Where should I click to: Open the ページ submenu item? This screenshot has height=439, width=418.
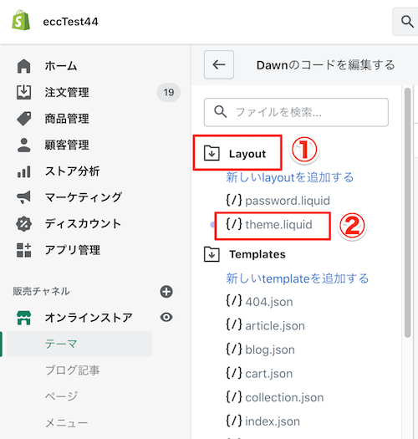click(61, 396)
